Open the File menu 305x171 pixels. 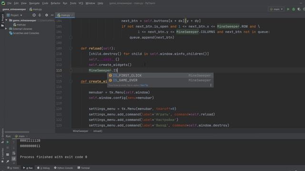[x=9, y=3]
